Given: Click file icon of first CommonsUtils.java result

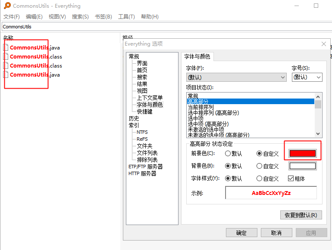Looking at the screenshot, I should tap(6, 48).
